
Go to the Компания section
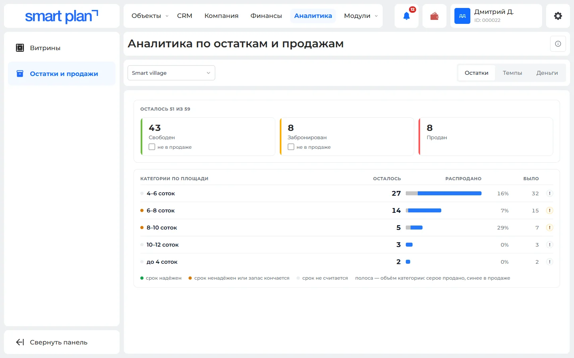[x=221, y=16]
